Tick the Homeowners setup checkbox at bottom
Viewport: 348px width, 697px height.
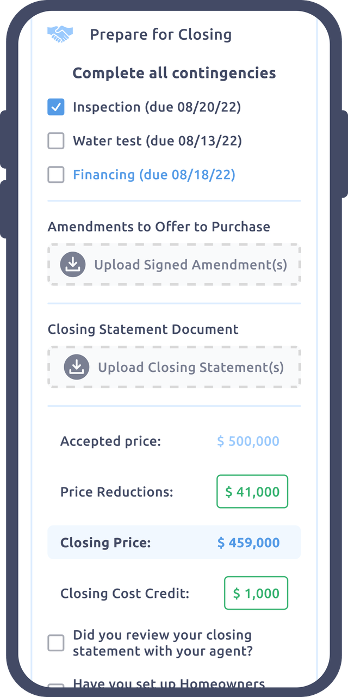tap(56, 685)
